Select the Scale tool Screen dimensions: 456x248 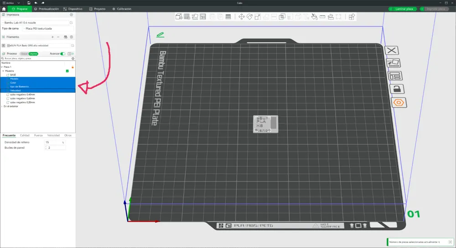tap(258, 16)
